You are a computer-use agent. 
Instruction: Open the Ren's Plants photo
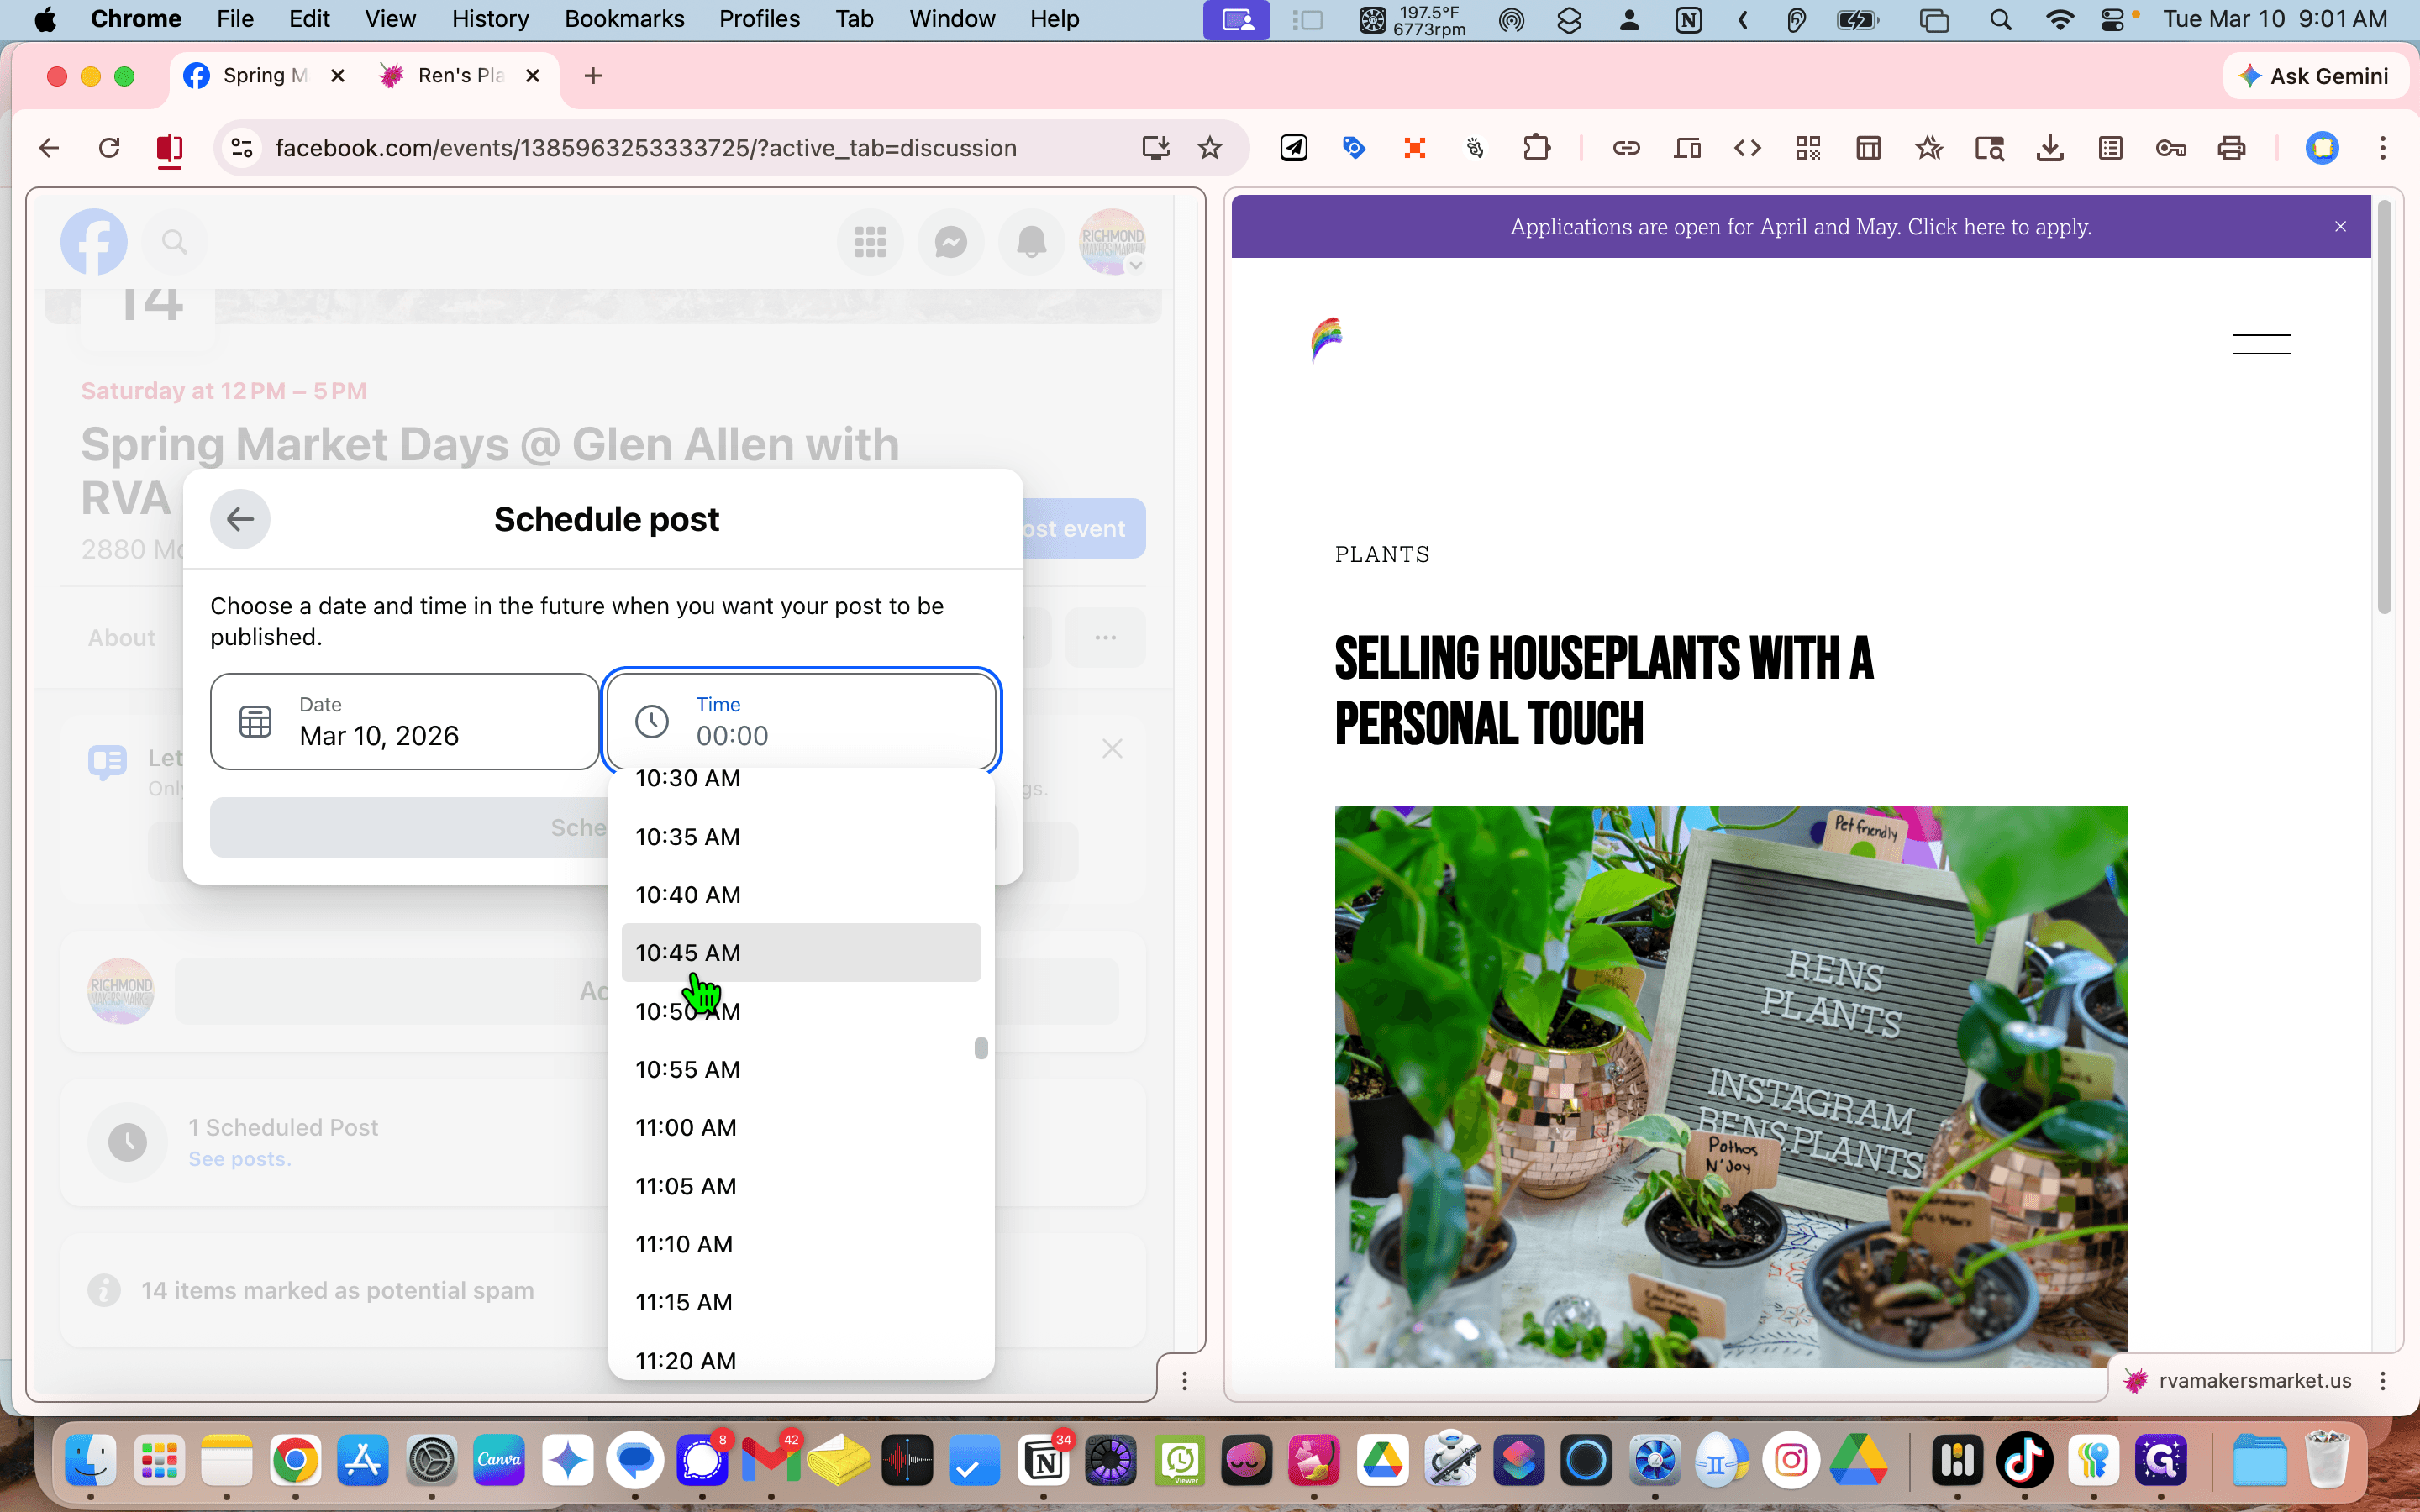coord(1730,1086)
